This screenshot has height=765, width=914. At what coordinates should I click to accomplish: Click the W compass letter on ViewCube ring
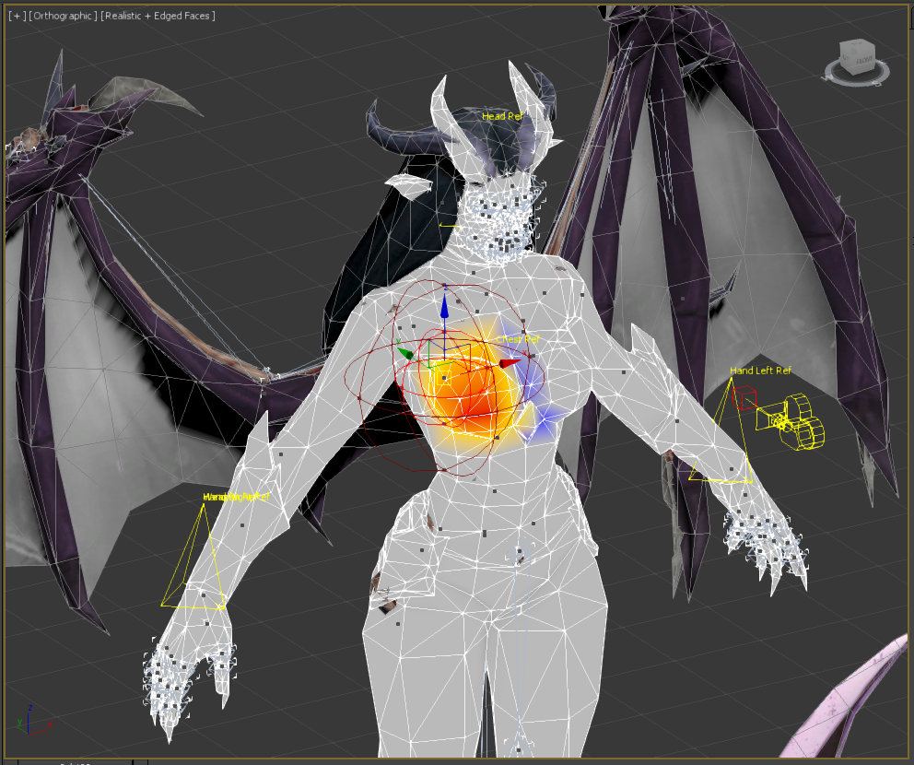click(x=827, y=77)
